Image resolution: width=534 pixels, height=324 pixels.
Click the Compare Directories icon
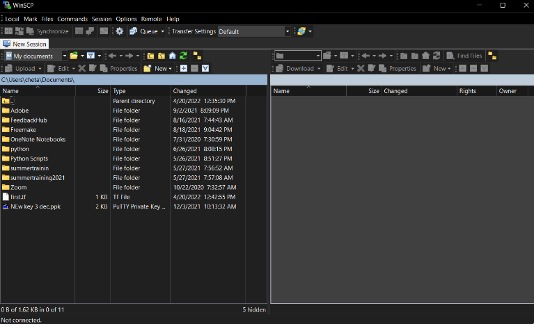8,31
